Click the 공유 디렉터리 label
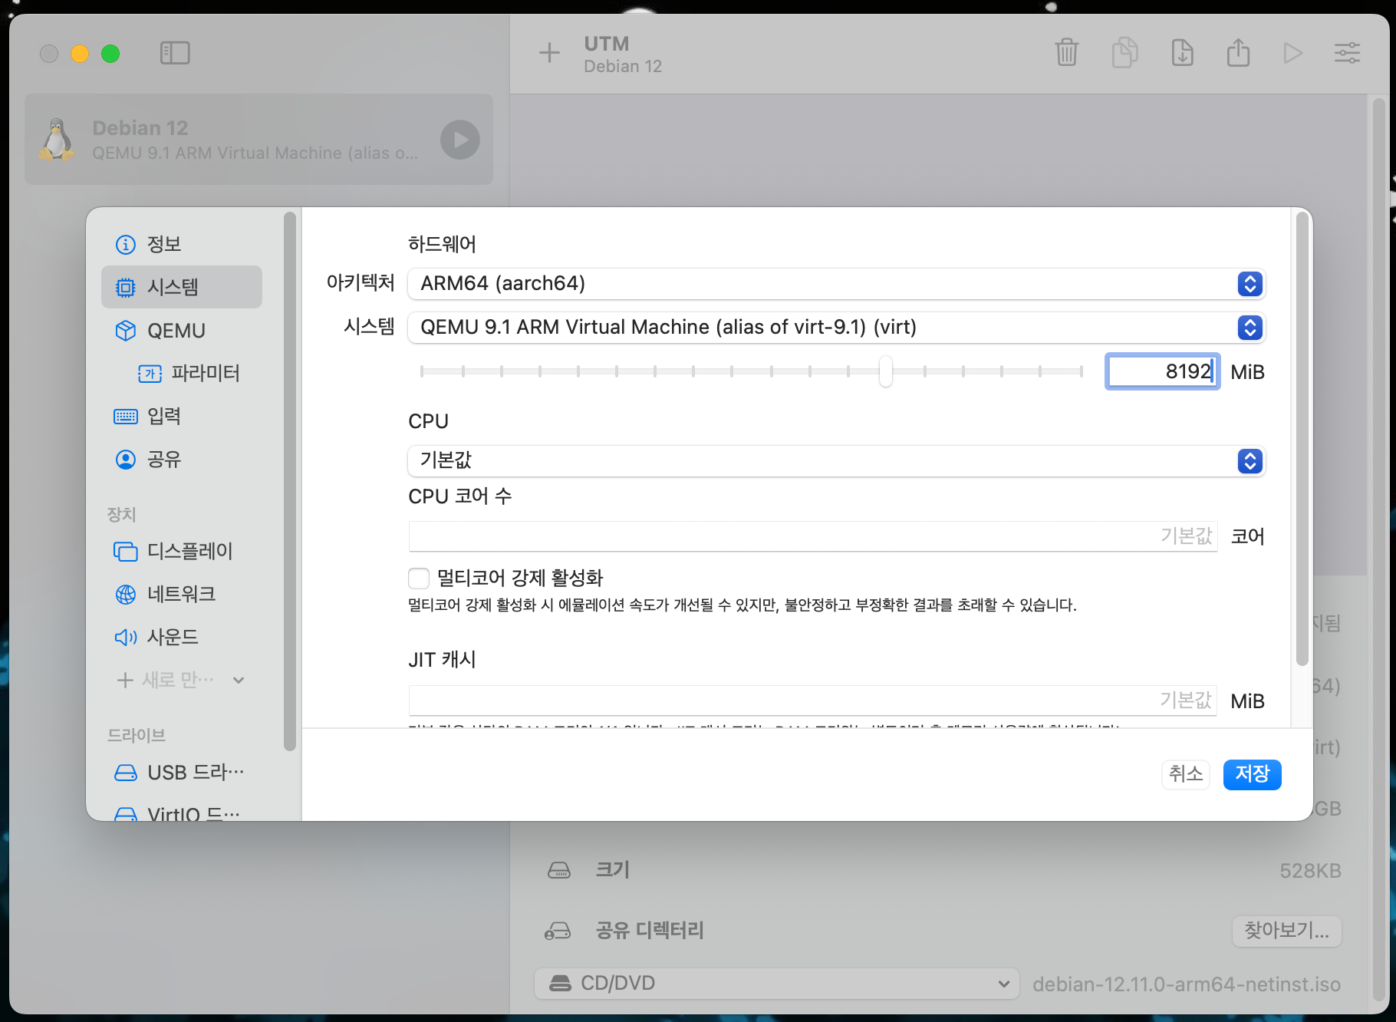The width and height of the screenshot is (1396, 1022). click(650, 931)
